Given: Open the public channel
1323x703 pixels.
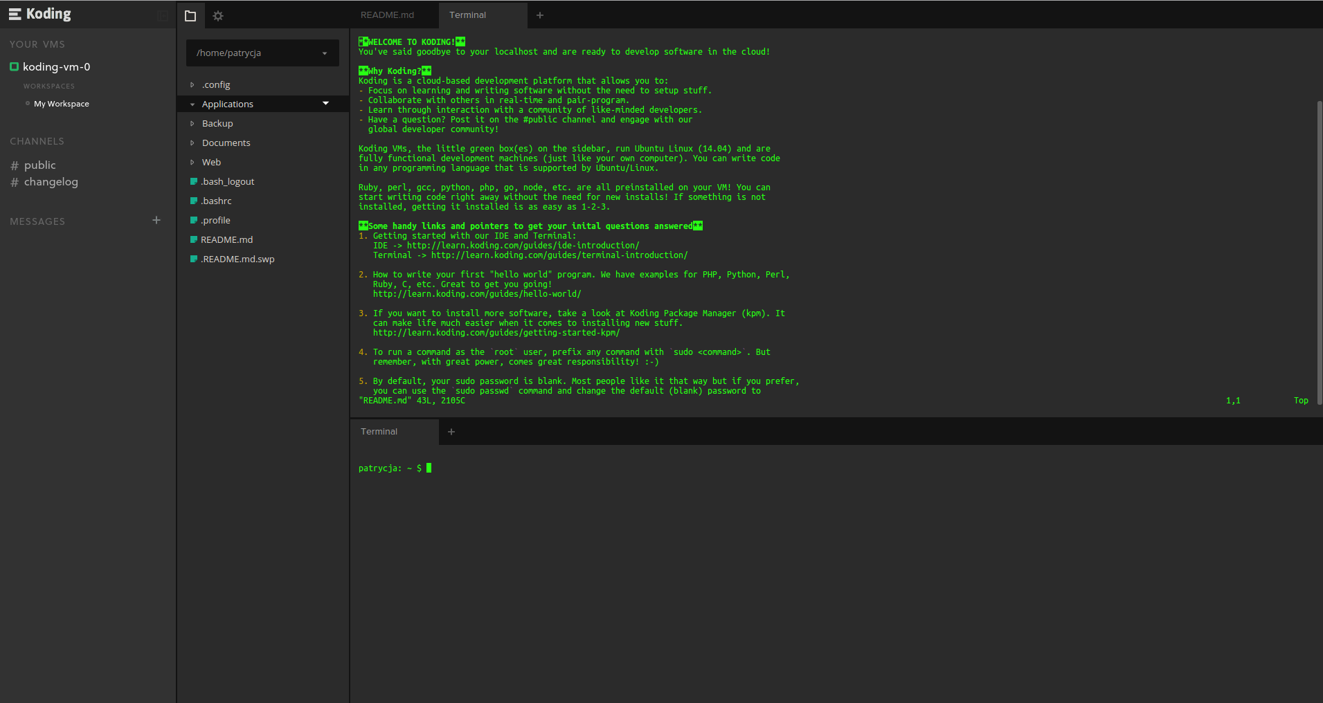Looking at the screenshot, I should (39, 165).
